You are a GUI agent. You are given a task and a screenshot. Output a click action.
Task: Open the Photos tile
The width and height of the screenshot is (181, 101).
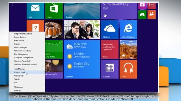(82, 29)
